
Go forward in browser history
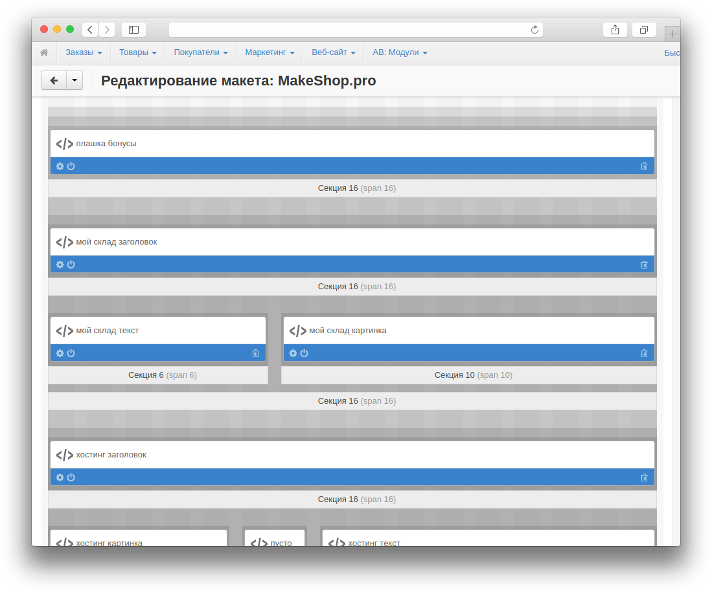click(107, 30)
